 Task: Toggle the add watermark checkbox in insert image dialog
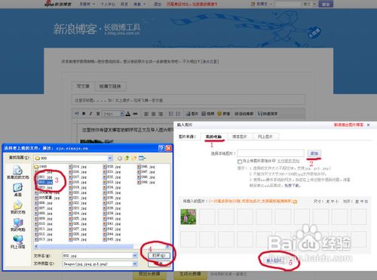240,161
